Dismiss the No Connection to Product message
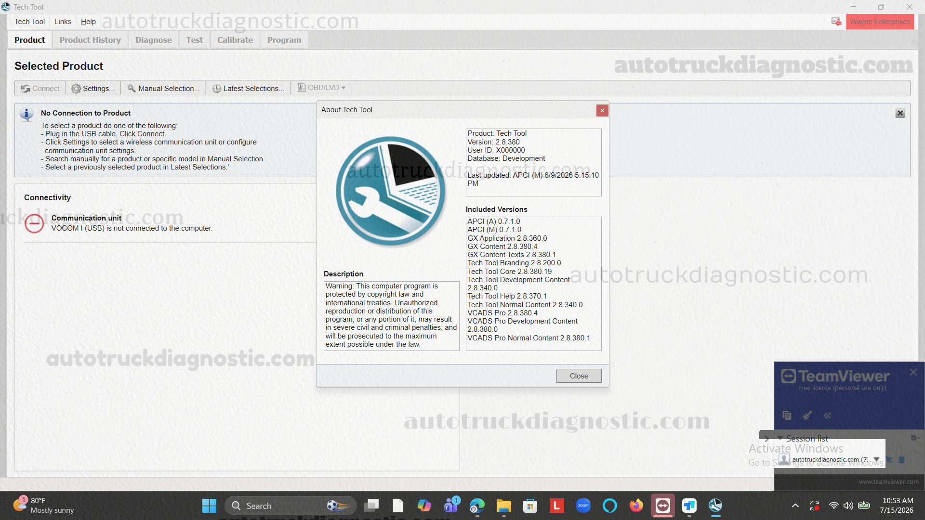The image size is (925, 520). (900, 113)
